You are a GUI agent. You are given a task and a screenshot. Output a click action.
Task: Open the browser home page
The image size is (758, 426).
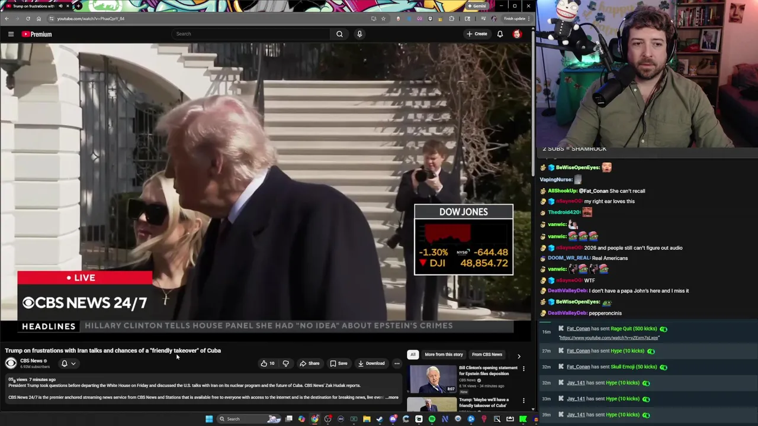coord(38,18)
